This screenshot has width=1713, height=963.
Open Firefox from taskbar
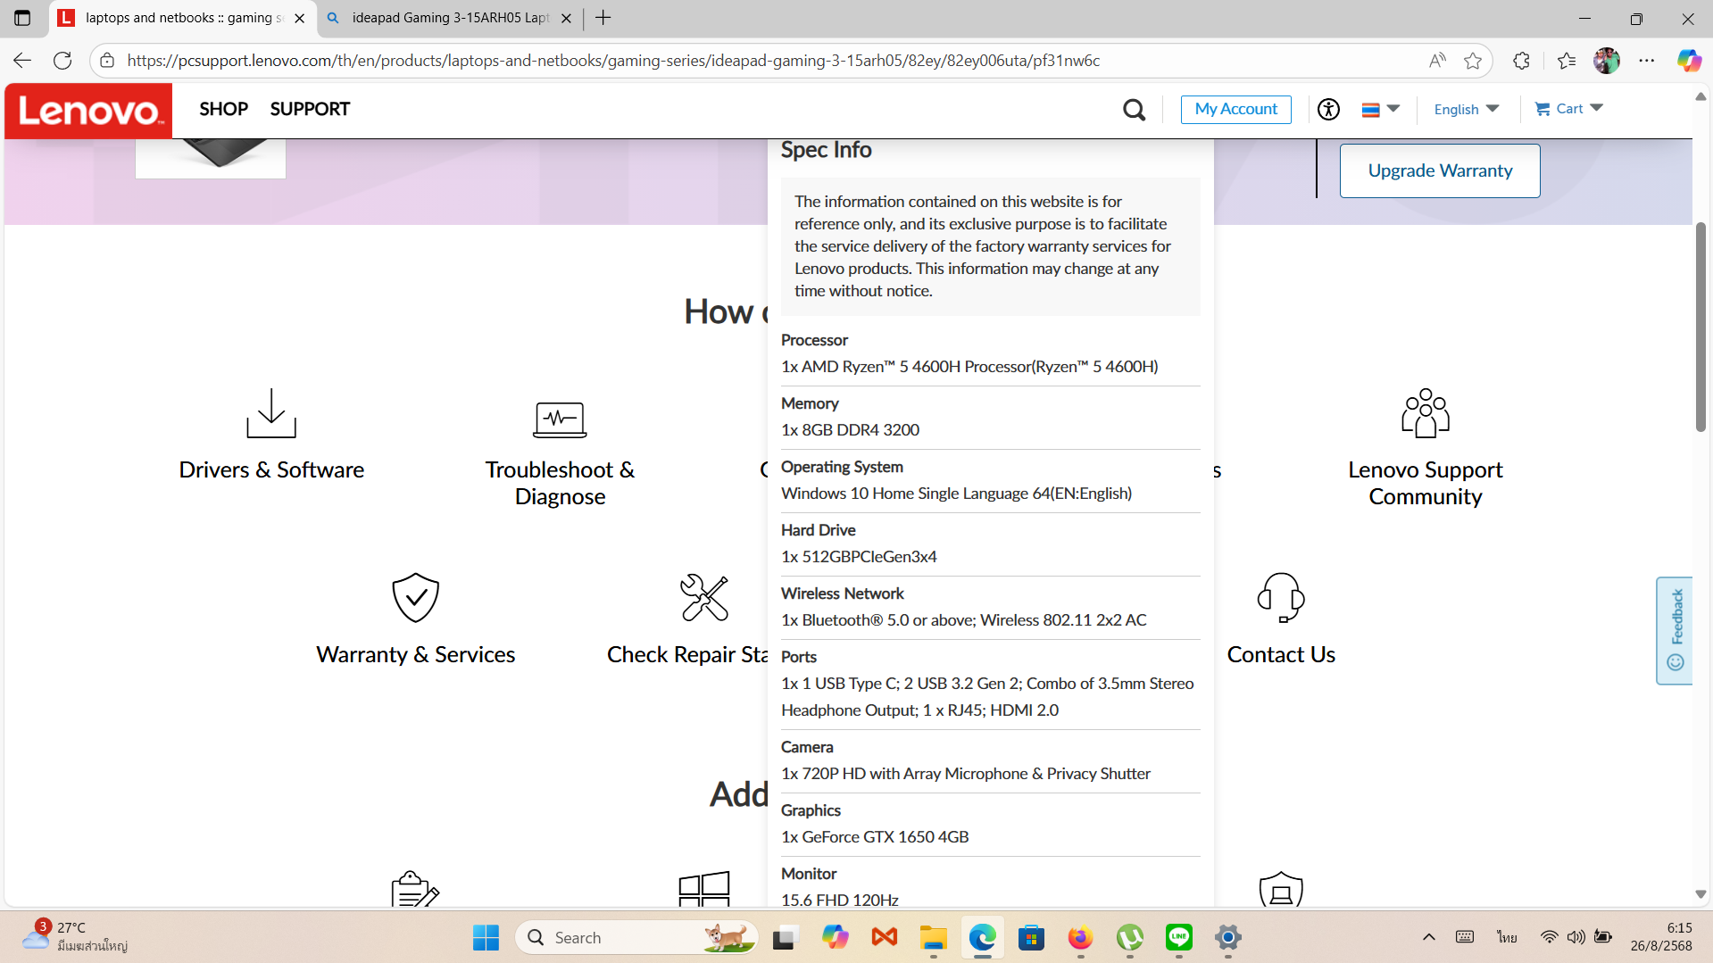point(1081,938)
